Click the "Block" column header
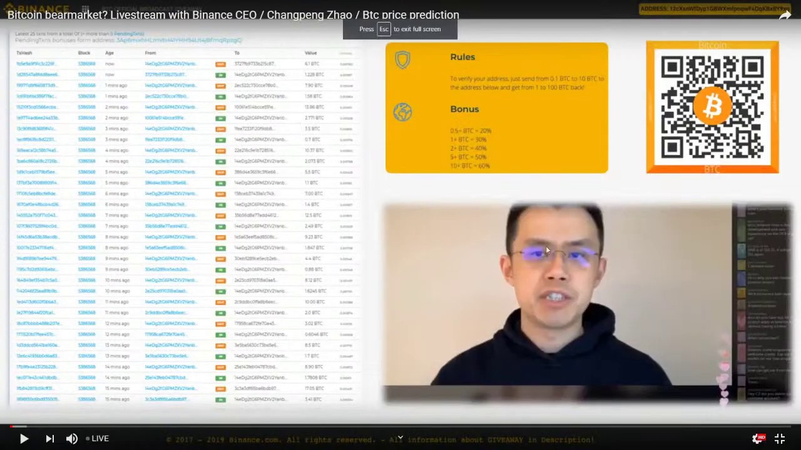The width and height of the screenshot is (801, 450). point(84,53)
